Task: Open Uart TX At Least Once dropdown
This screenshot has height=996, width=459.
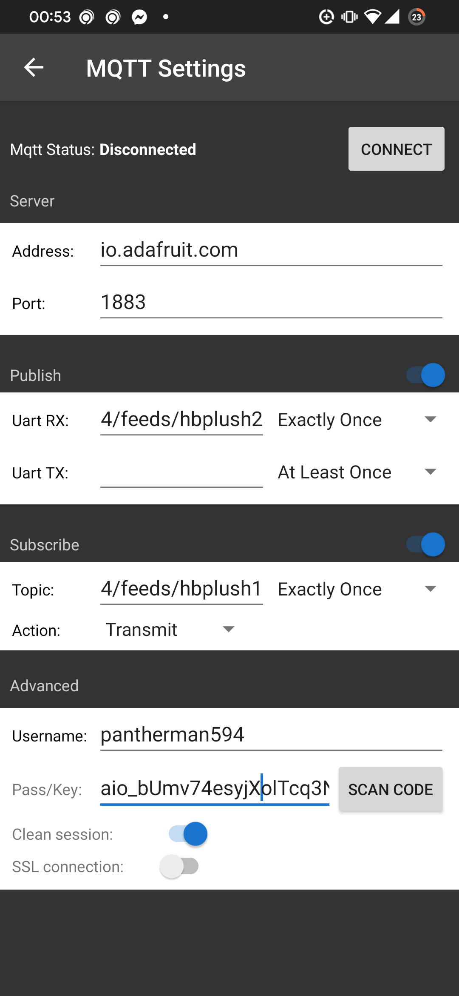Action: click(357, 472)
